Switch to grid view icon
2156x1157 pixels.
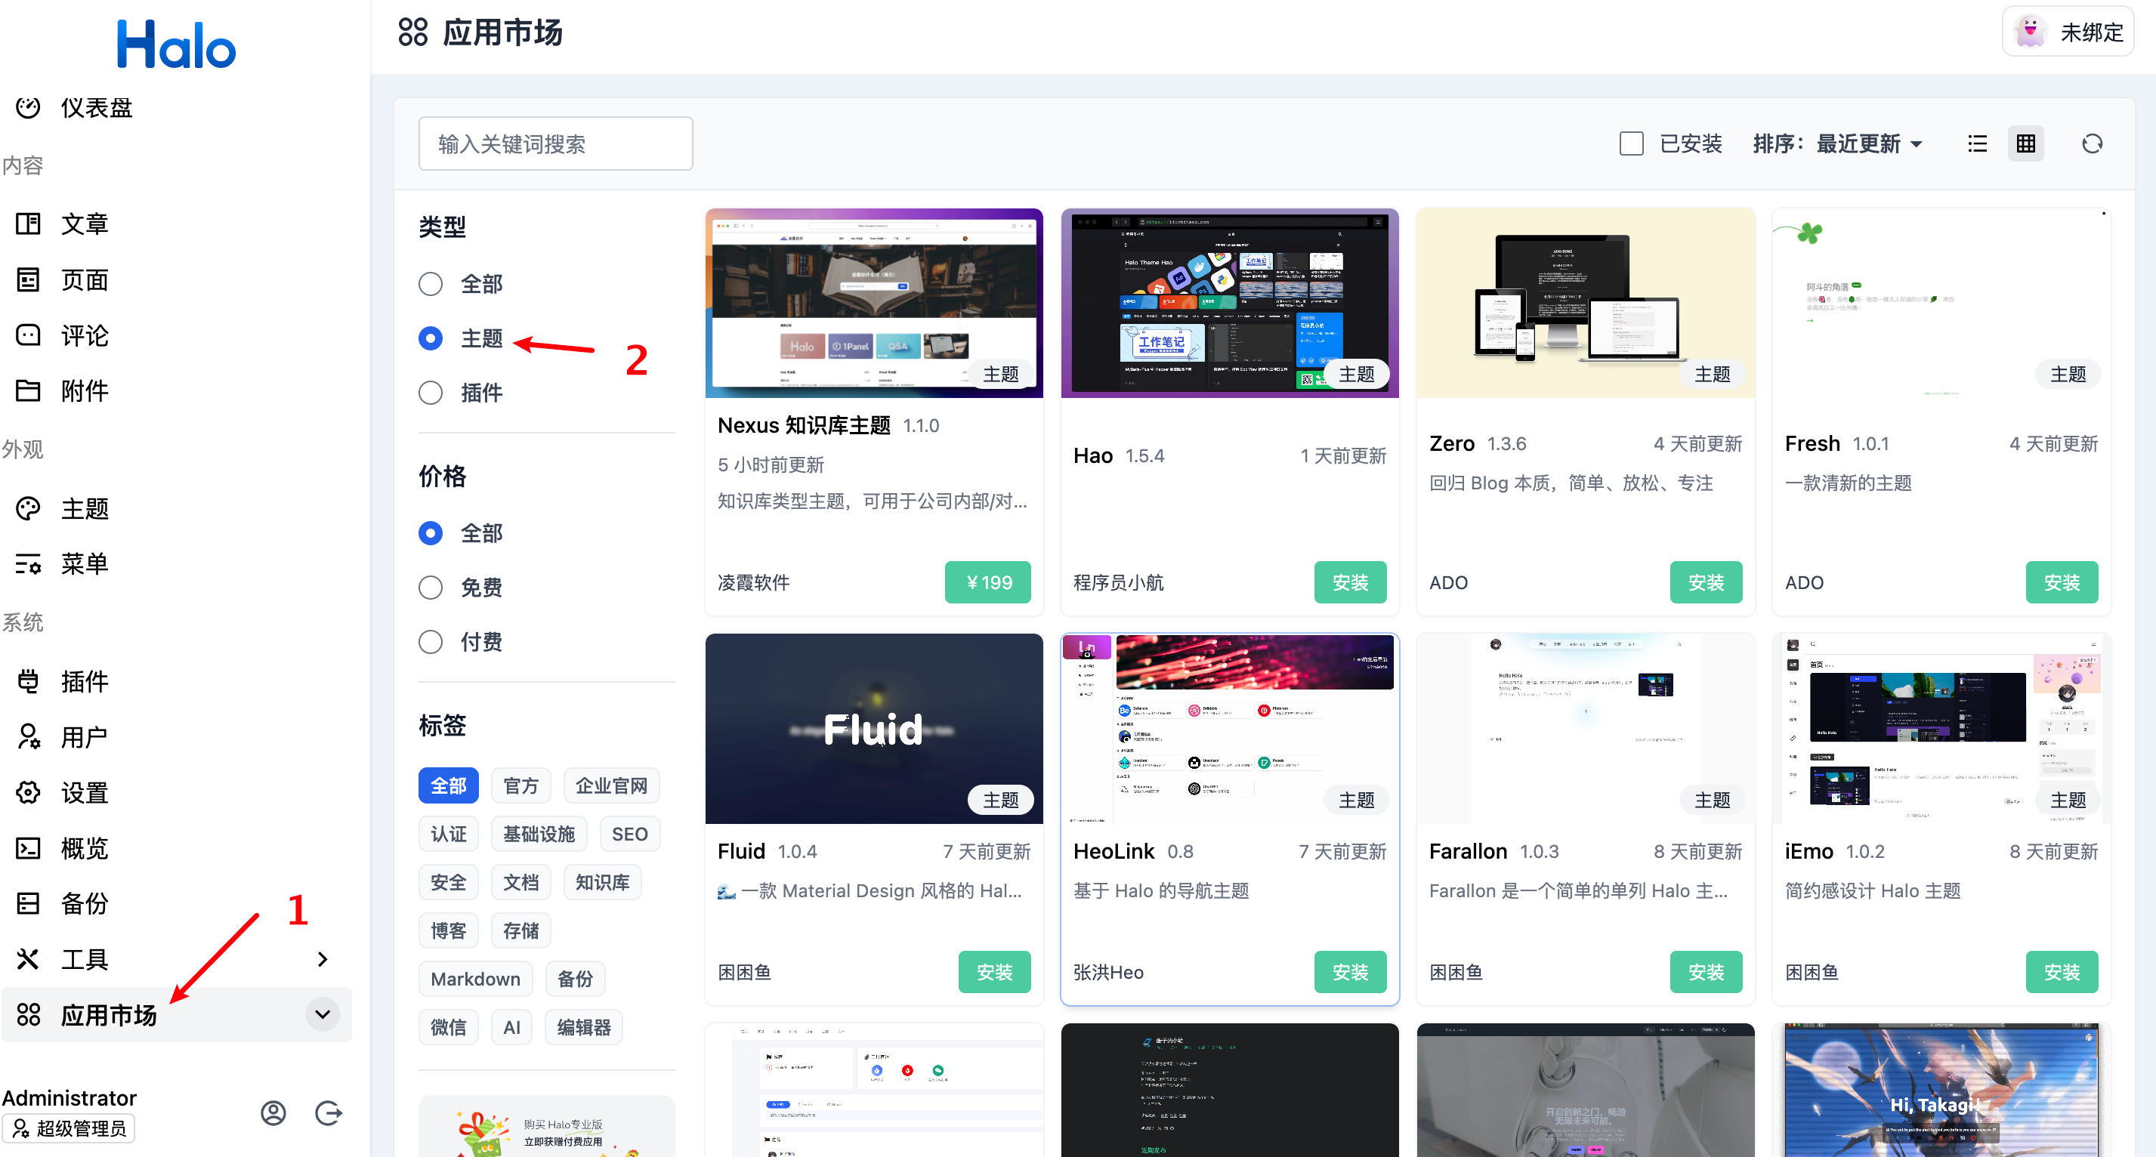click(2026, 144)
